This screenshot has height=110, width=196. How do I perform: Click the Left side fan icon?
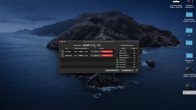pyautogui.click(x=62, y=52)
